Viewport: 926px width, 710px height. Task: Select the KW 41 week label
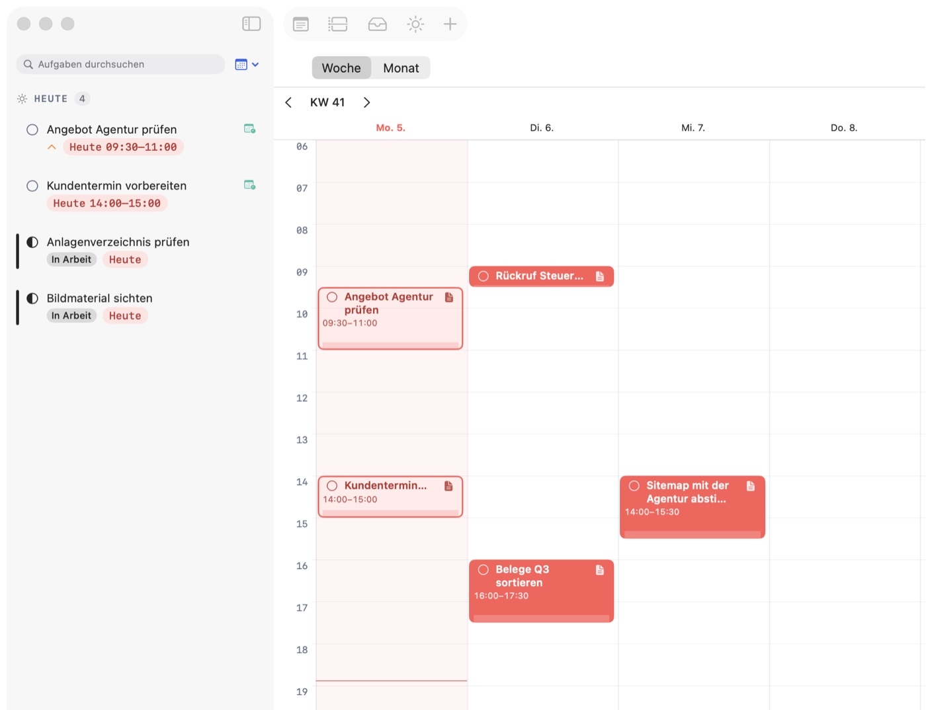click(x=327, y=102)
